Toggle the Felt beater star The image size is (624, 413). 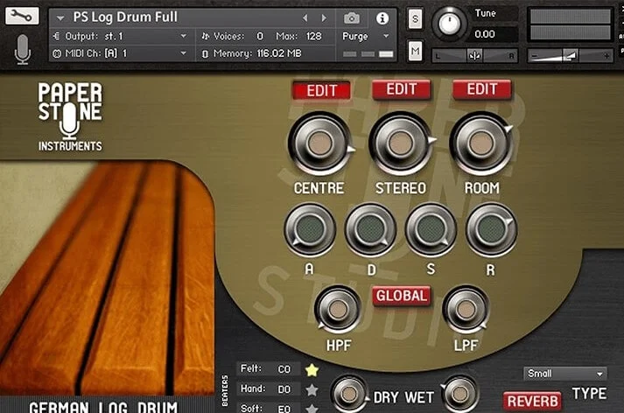point(312,370)
